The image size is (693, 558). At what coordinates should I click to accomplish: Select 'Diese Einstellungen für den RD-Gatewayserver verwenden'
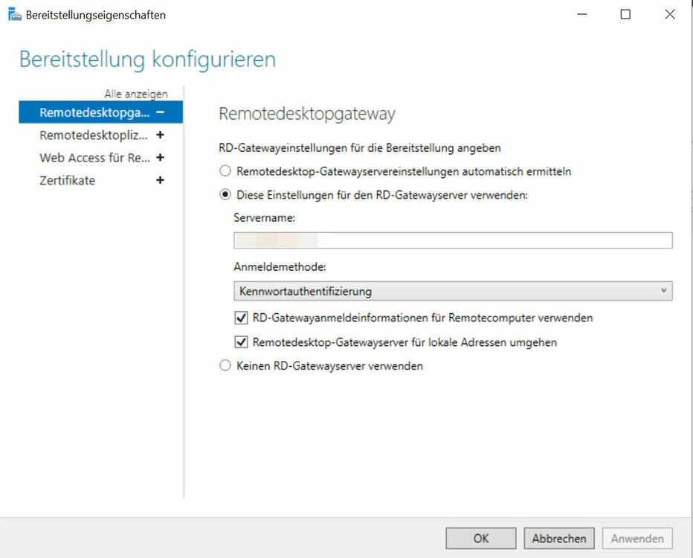[225, 194]
